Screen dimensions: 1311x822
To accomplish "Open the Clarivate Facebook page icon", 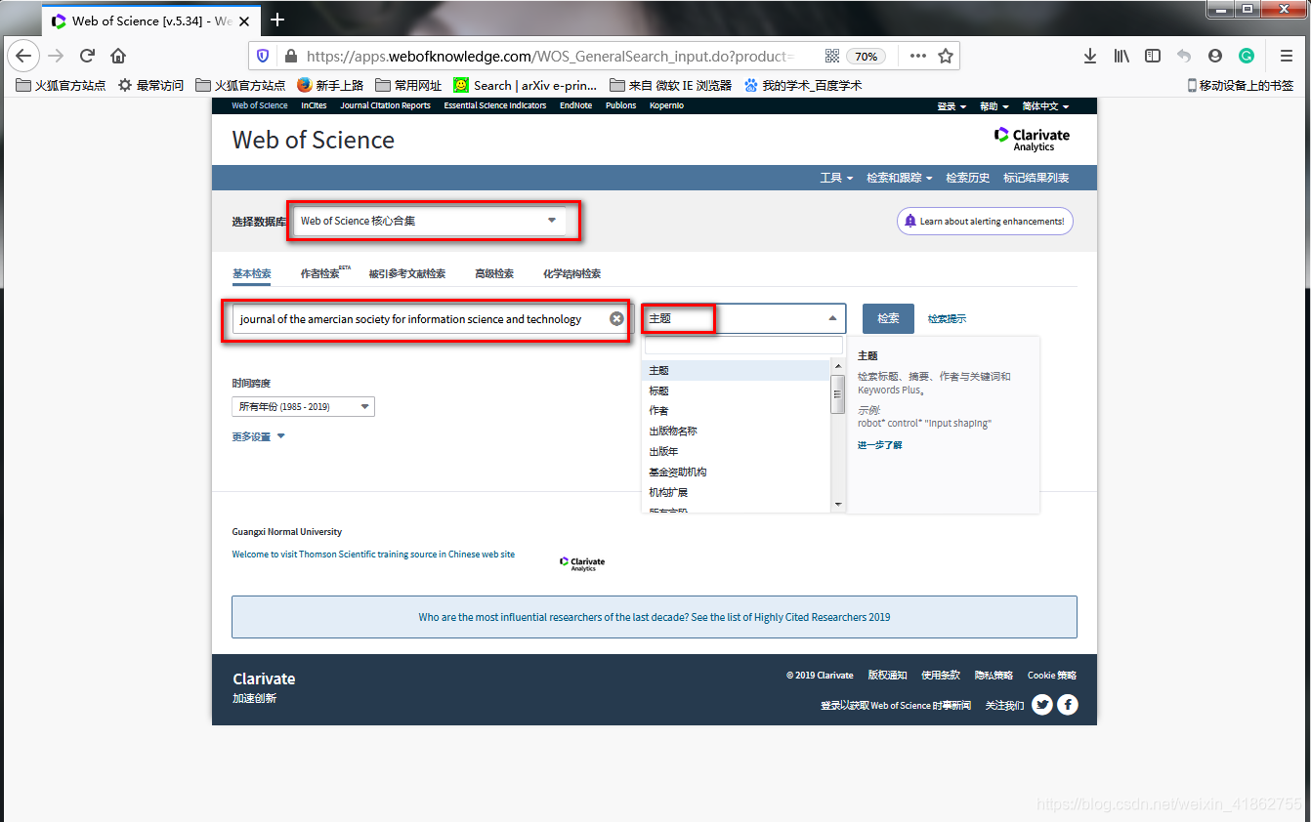I will point(1068,705).
